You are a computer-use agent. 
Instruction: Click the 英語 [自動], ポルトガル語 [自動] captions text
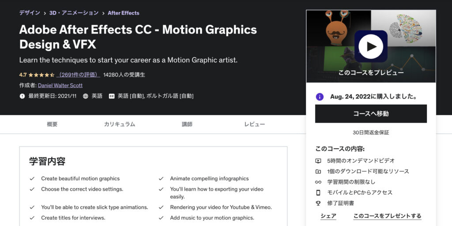(x=155, y=96)
